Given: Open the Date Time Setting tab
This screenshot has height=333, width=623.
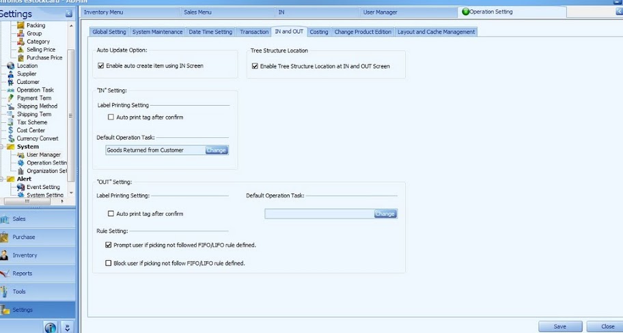Looking at the screenshot, I should [x=210, y=32].
